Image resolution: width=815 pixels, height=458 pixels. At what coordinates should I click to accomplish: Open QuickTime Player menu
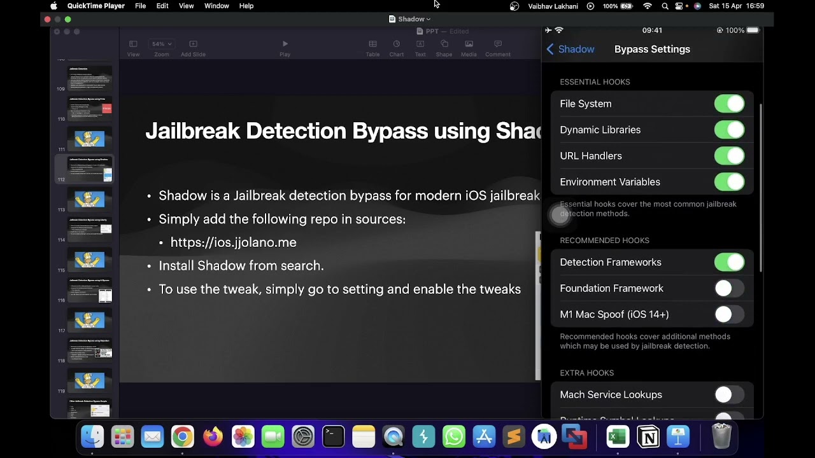click(96, 6)
